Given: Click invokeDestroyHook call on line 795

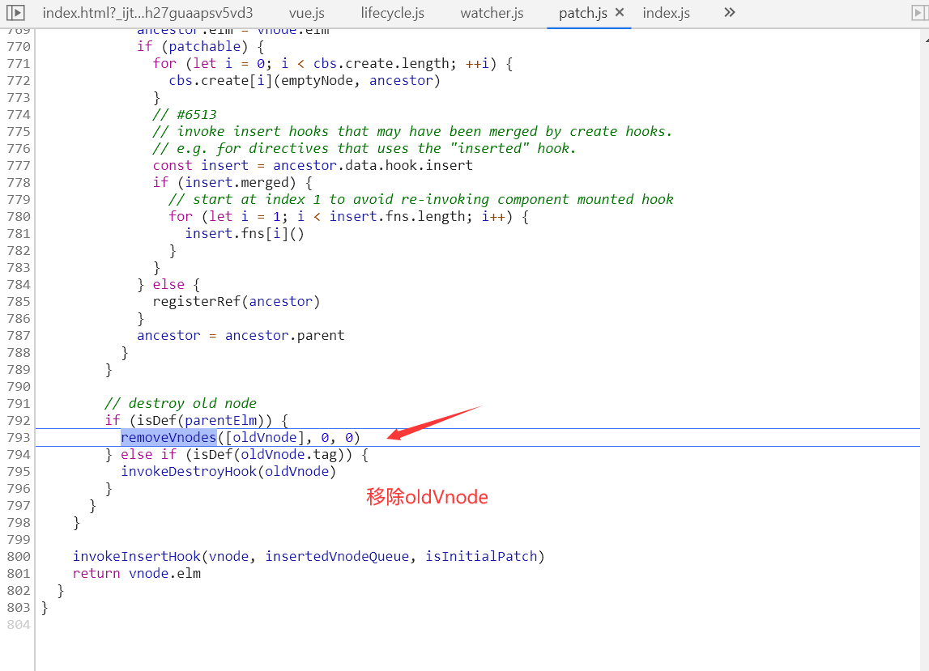Looking at the screenshot, I should [x=189, y=471].
